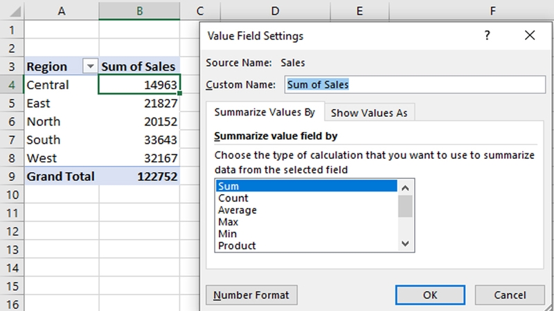The image size is (554, 311).
Task: Click the list scroll up arrow
Action: pos(405,188)
